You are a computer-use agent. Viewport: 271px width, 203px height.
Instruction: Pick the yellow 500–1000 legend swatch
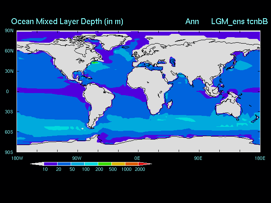tap(118, 164)
